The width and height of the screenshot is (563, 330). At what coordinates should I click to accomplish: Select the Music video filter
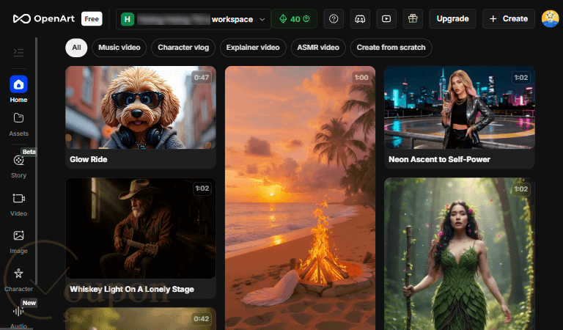click(x=119, y=48)
